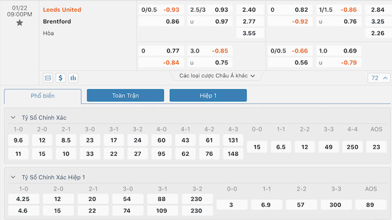Open the Toàn Trận tab
Image resolution: width=392 pixels, height=220 pixels.
click(125, 95)
